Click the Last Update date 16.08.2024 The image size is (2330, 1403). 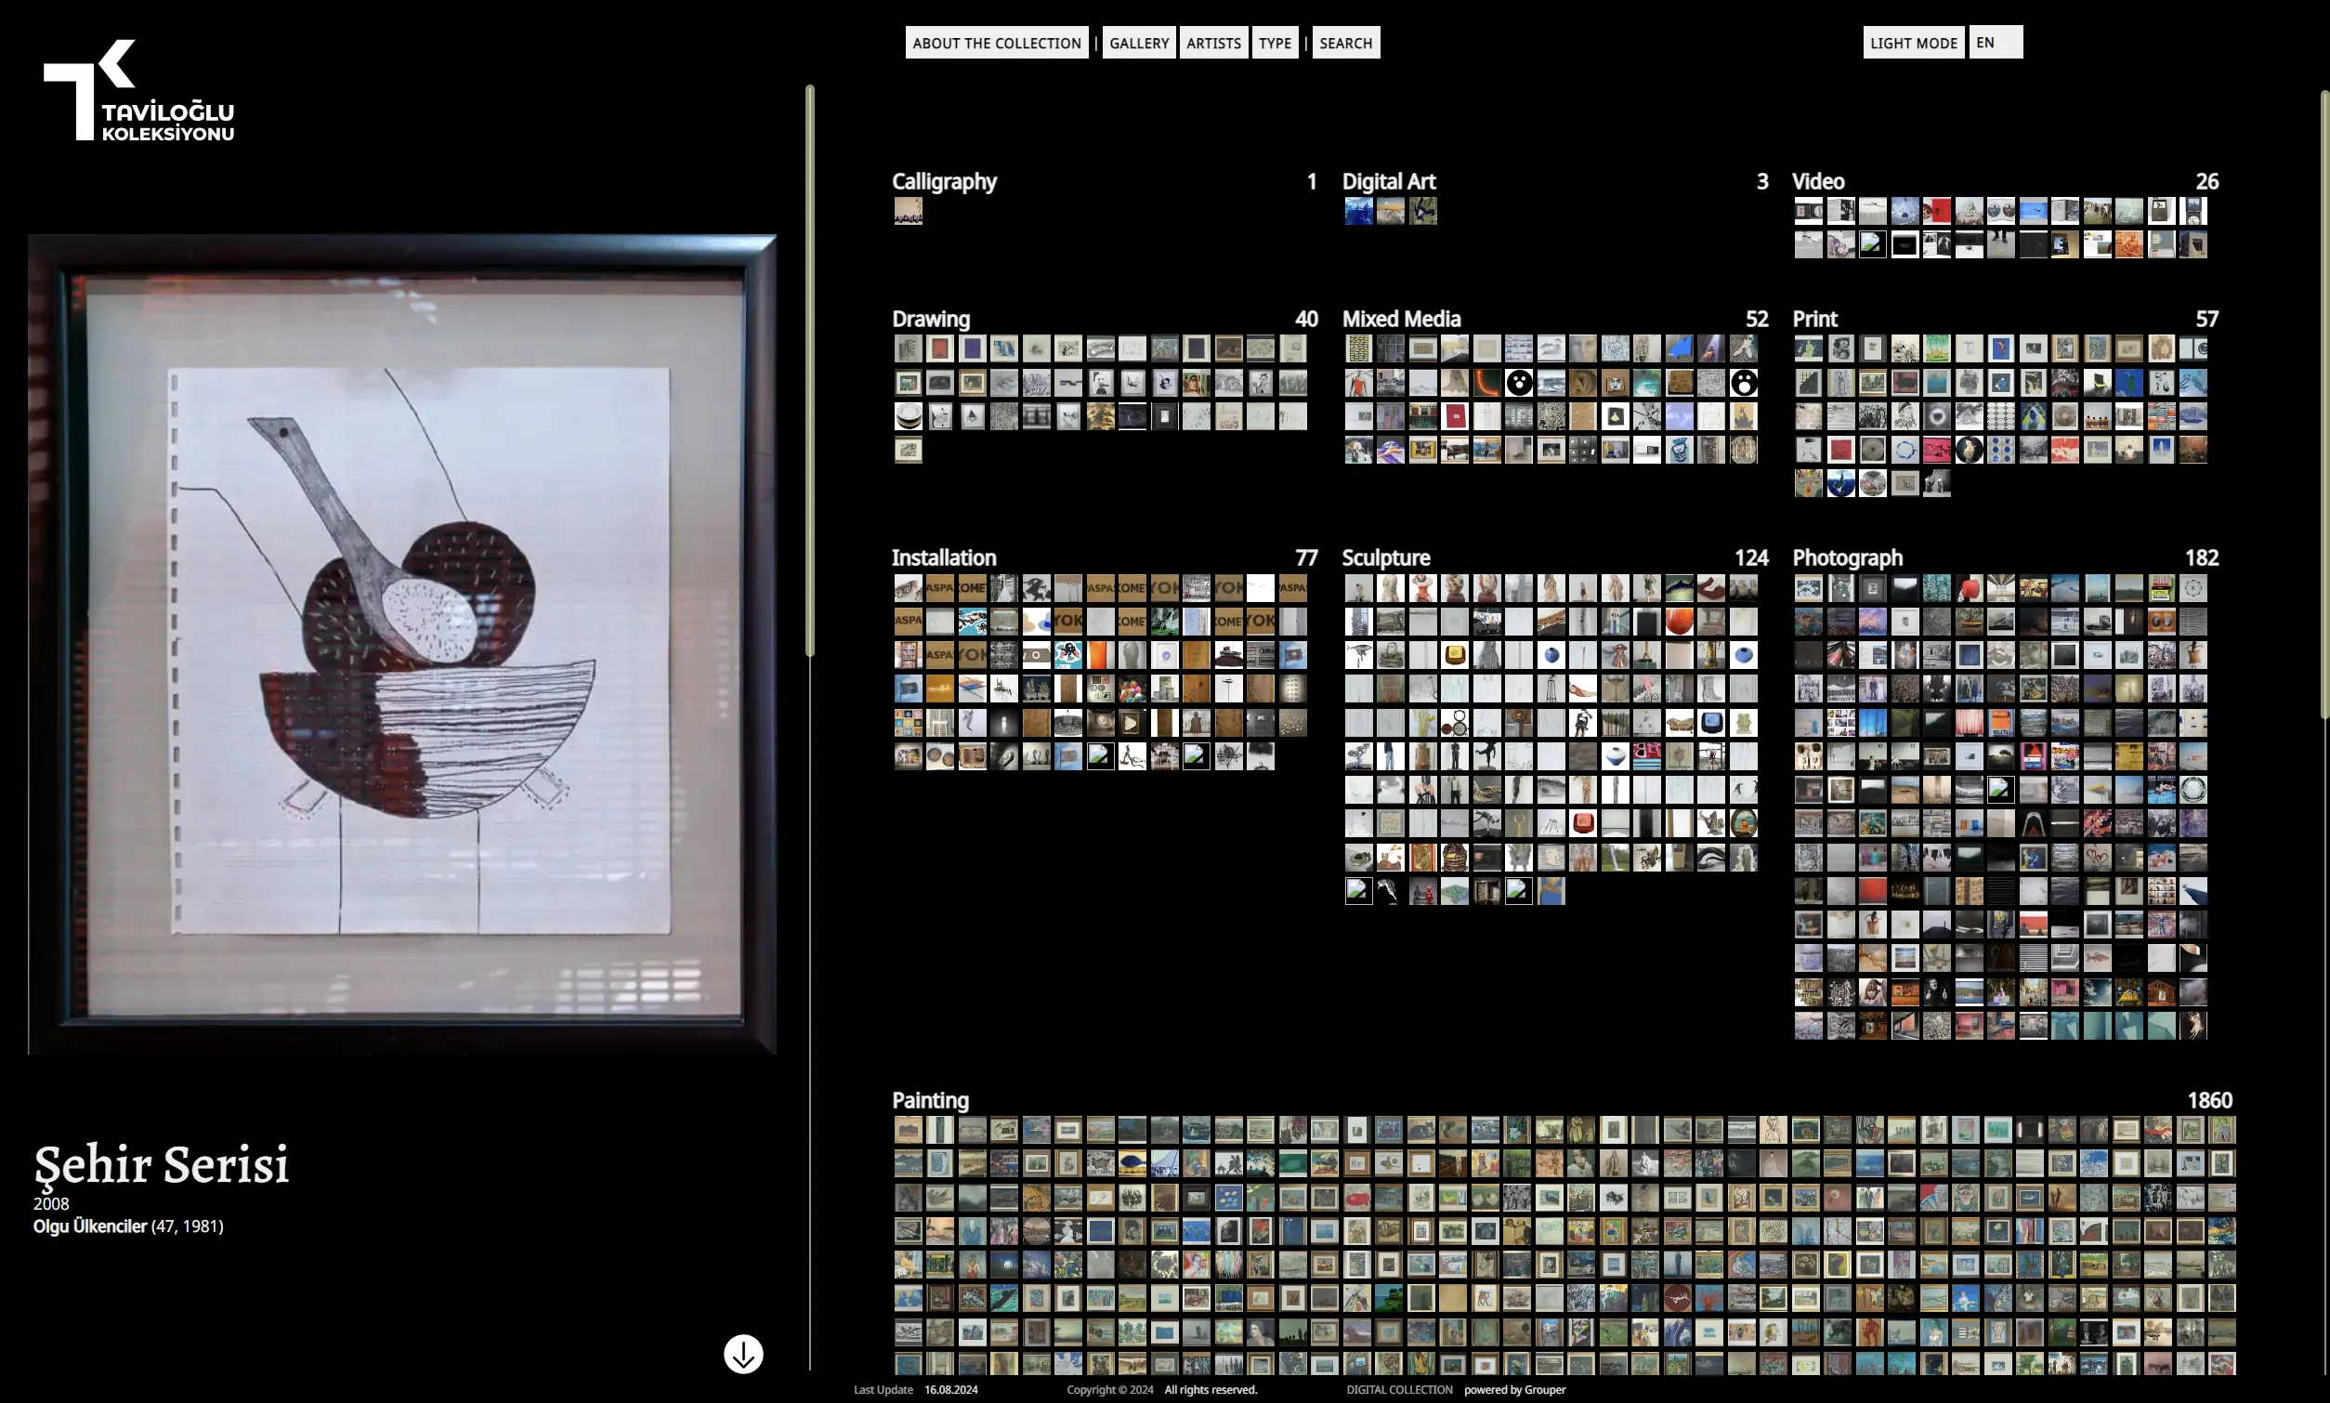(x=951, y=1390)
